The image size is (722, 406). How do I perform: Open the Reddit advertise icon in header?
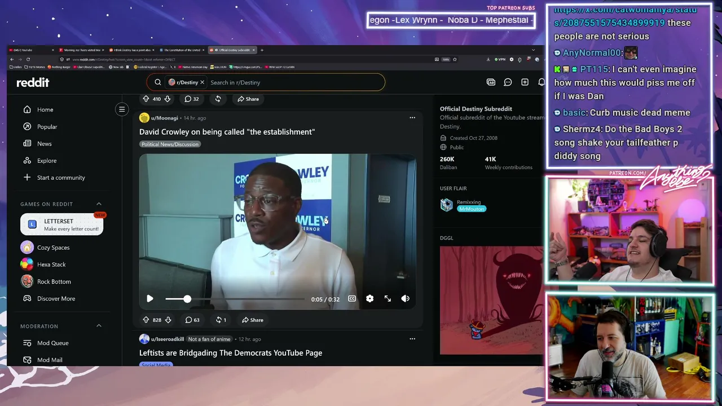coord(491,82)
